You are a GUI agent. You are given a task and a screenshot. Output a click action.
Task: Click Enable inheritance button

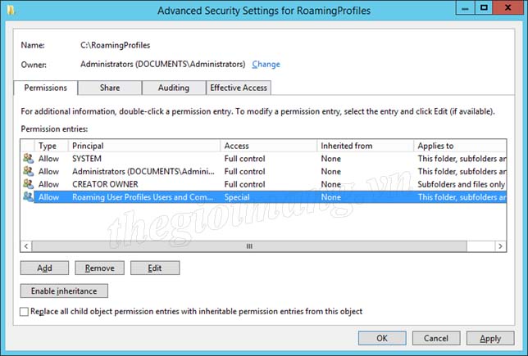tap(64, 291)
